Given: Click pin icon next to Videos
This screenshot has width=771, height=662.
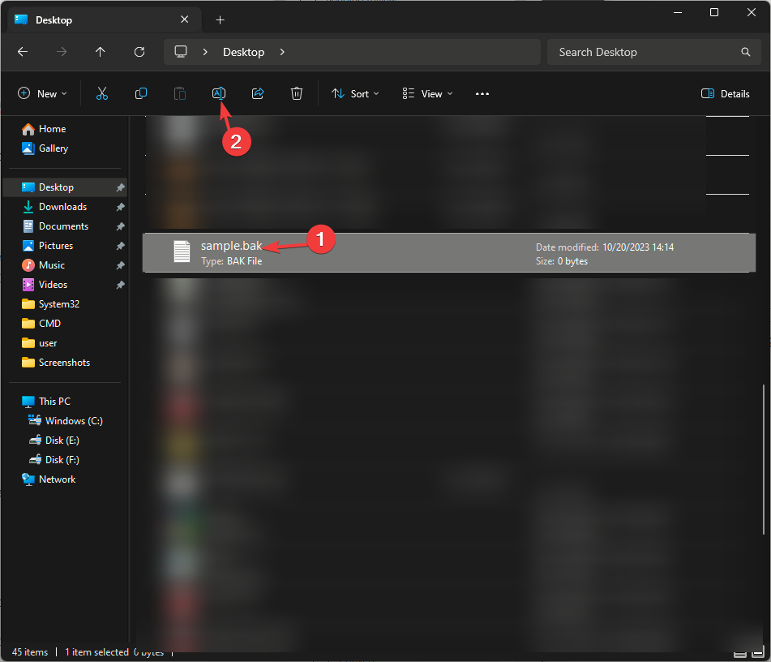Looking at the screenshot, I should point(120,285).
